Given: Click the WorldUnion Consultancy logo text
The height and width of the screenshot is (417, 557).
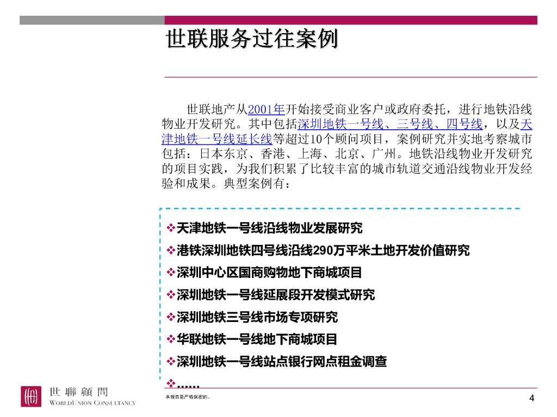Looking at the screenshot, I should pyautogui.click(x=92, y=403).
